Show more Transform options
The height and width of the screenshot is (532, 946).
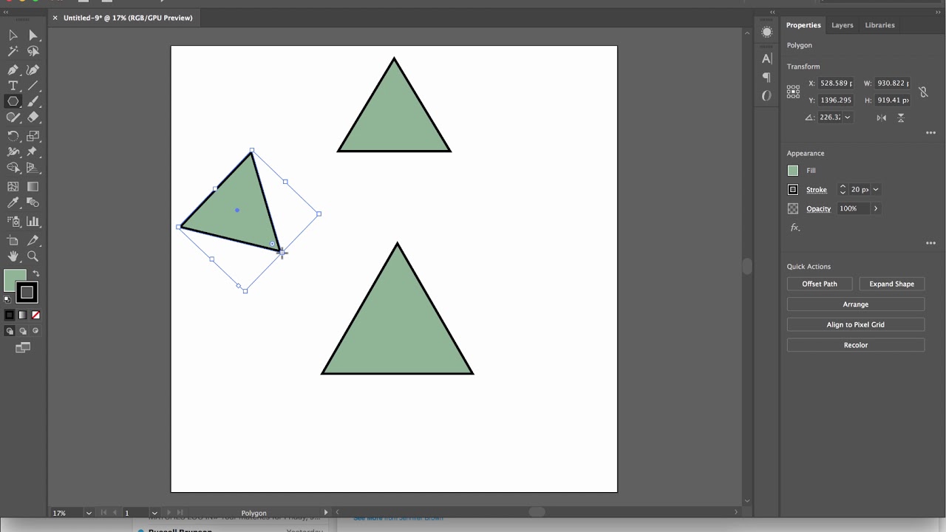930,133
